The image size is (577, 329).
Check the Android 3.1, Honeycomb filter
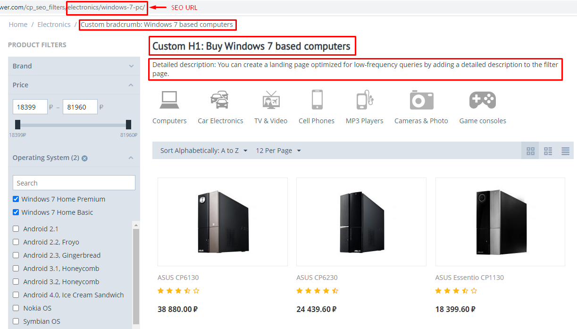(x=16, y=269)
